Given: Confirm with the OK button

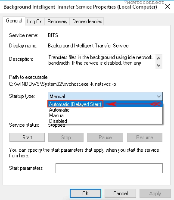Looking at the screenshot, I should click(x=86, y=194).
